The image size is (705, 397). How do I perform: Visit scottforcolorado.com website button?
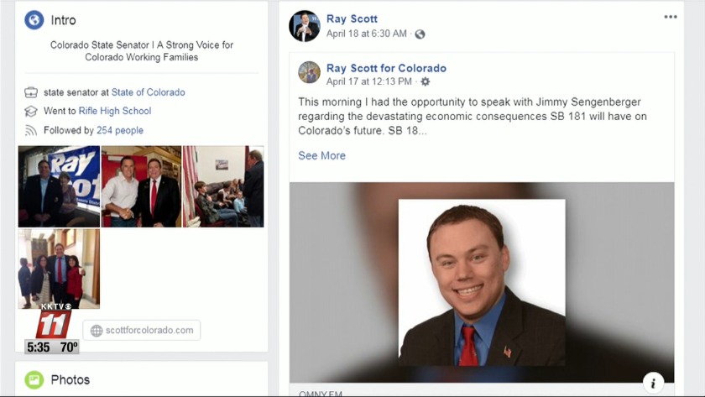click(142, 331)
